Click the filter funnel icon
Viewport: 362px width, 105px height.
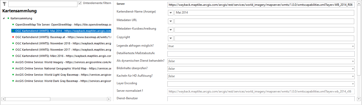click(4, 4)
